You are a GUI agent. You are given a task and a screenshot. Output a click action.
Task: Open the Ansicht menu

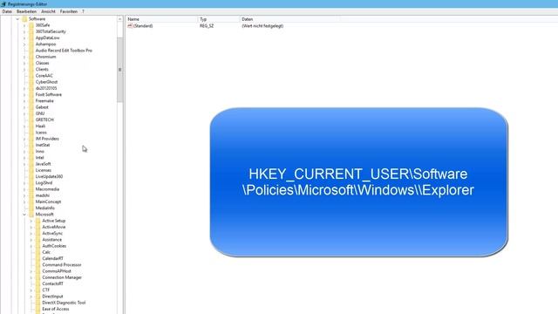(48, 11)
